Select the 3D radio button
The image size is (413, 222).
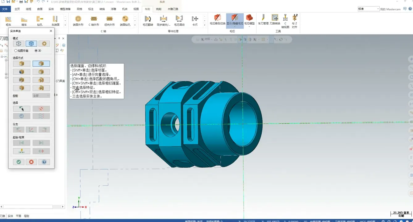(36, 51)
